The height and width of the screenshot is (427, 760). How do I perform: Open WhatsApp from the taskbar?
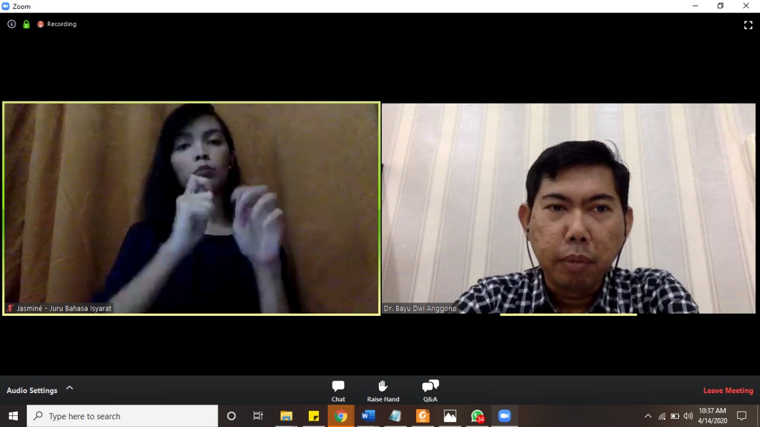[477, 416]
